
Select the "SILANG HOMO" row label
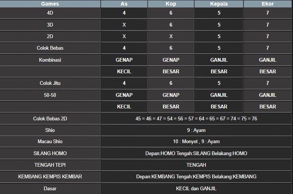[x=50, y=153]
